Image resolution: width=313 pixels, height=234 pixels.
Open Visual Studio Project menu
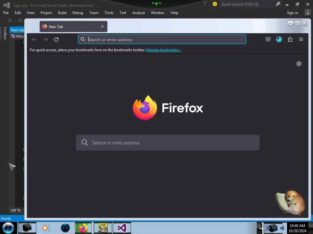click(46, 13)
